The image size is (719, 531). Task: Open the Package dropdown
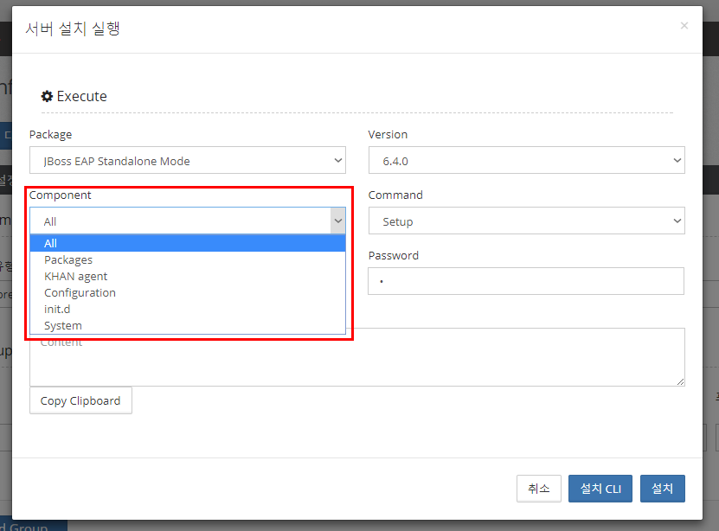coord(187,161)
